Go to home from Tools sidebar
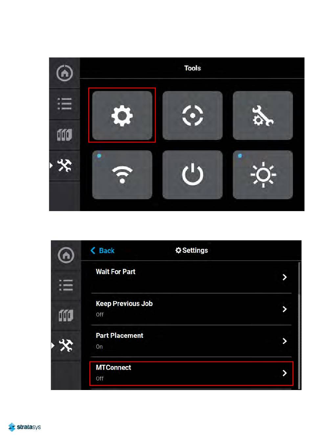This screenshot has width=312, height=435. point(64,73)
